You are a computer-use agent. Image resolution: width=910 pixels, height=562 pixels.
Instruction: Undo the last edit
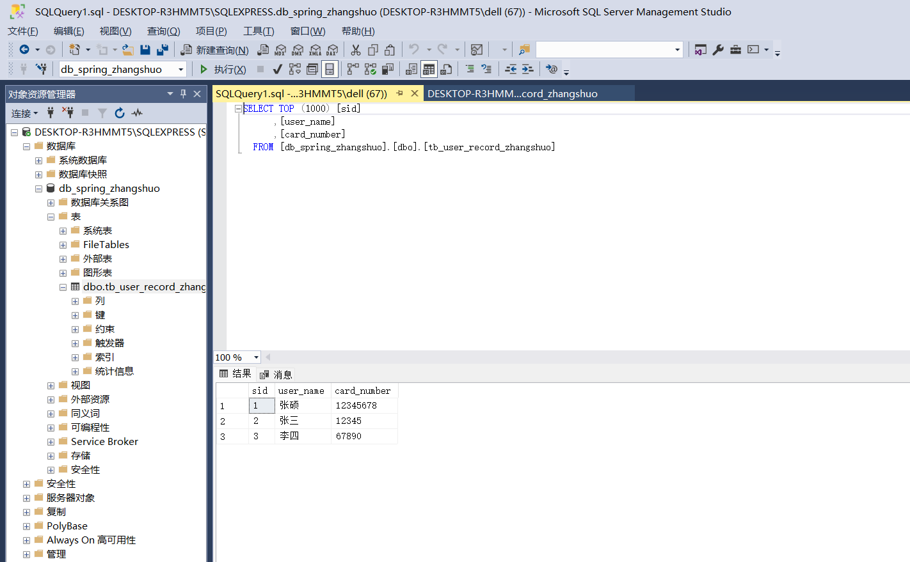(414, 50)
